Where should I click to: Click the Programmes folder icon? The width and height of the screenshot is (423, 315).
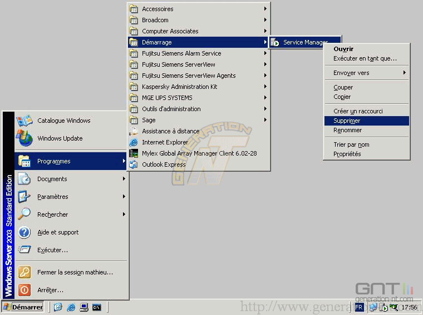24,161
